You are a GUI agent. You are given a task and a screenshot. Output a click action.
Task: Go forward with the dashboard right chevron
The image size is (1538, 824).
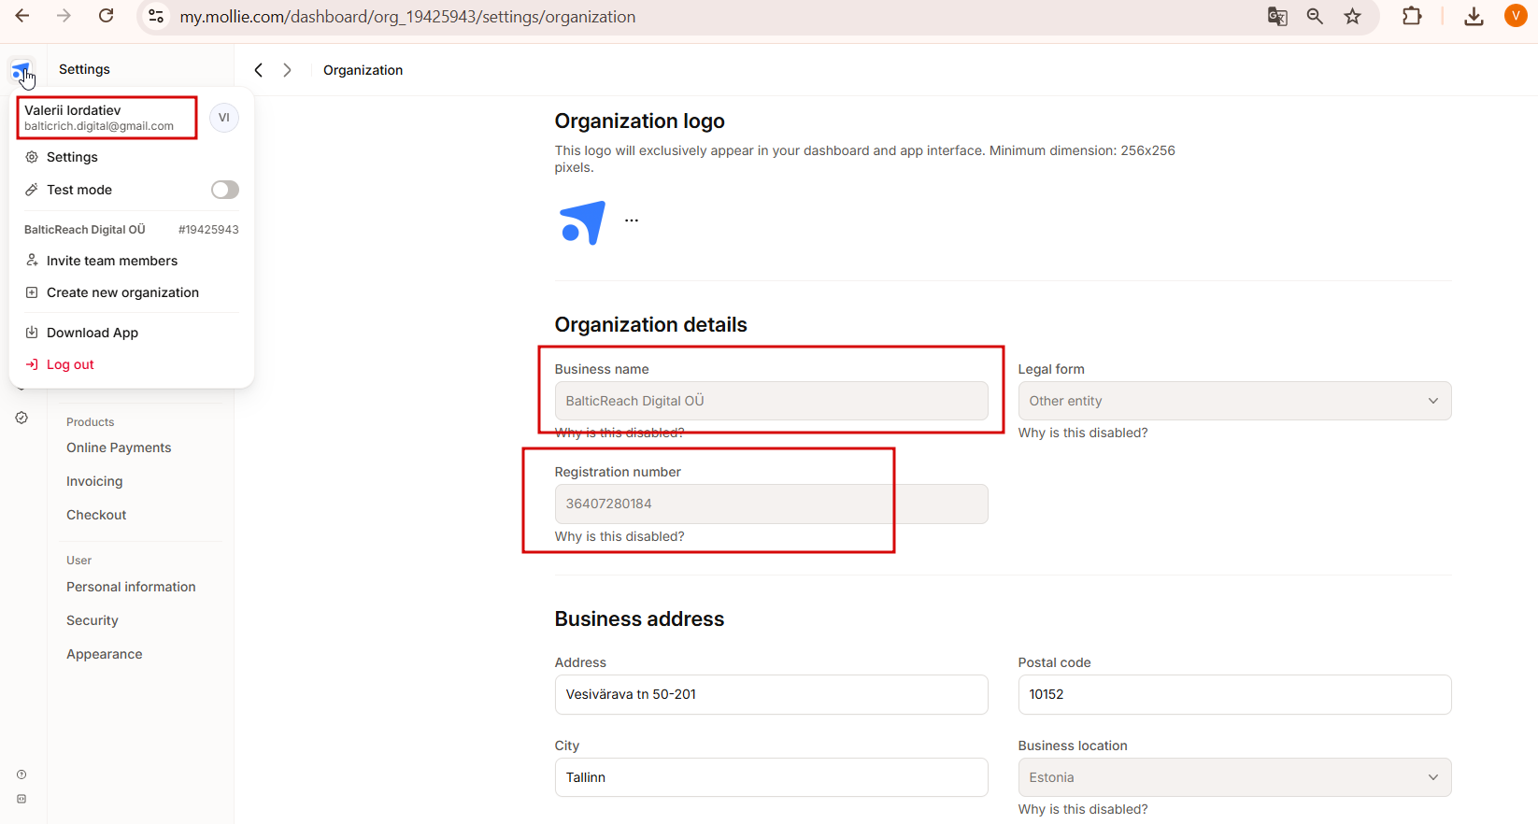287,70
